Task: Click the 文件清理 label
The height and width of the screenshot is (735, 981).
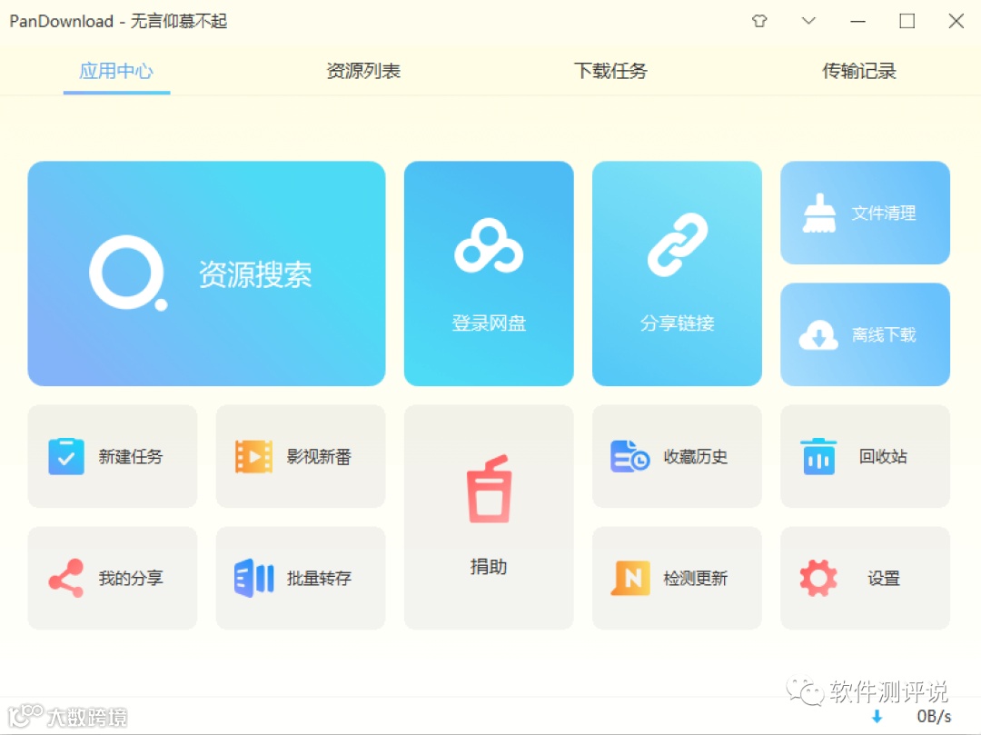Action: click(884, 214)
